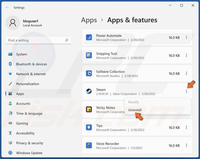Image resolution: width=200 pixels, height=159 pixels.
Task: Navigate to Apps breadcrumb link
Action: [x=89, y=20]
